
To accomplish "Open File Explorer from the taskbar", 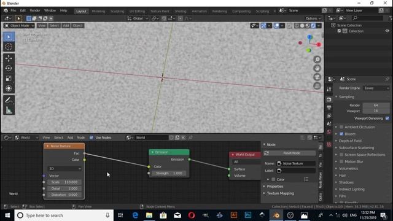I will pos(149,215).
